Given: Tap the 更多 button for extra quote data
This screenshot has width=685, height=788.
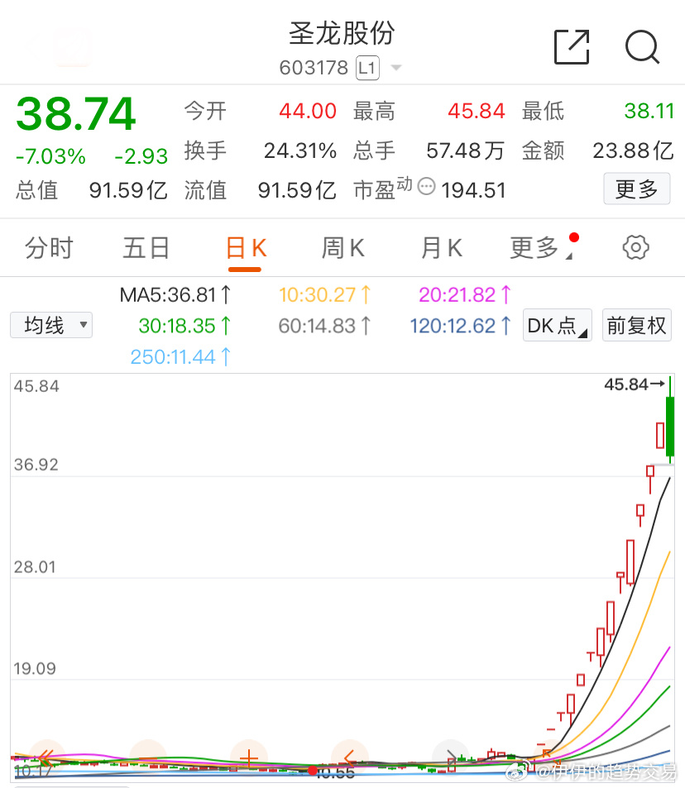Looking at the screenshot, I should [x=636, y=189].
